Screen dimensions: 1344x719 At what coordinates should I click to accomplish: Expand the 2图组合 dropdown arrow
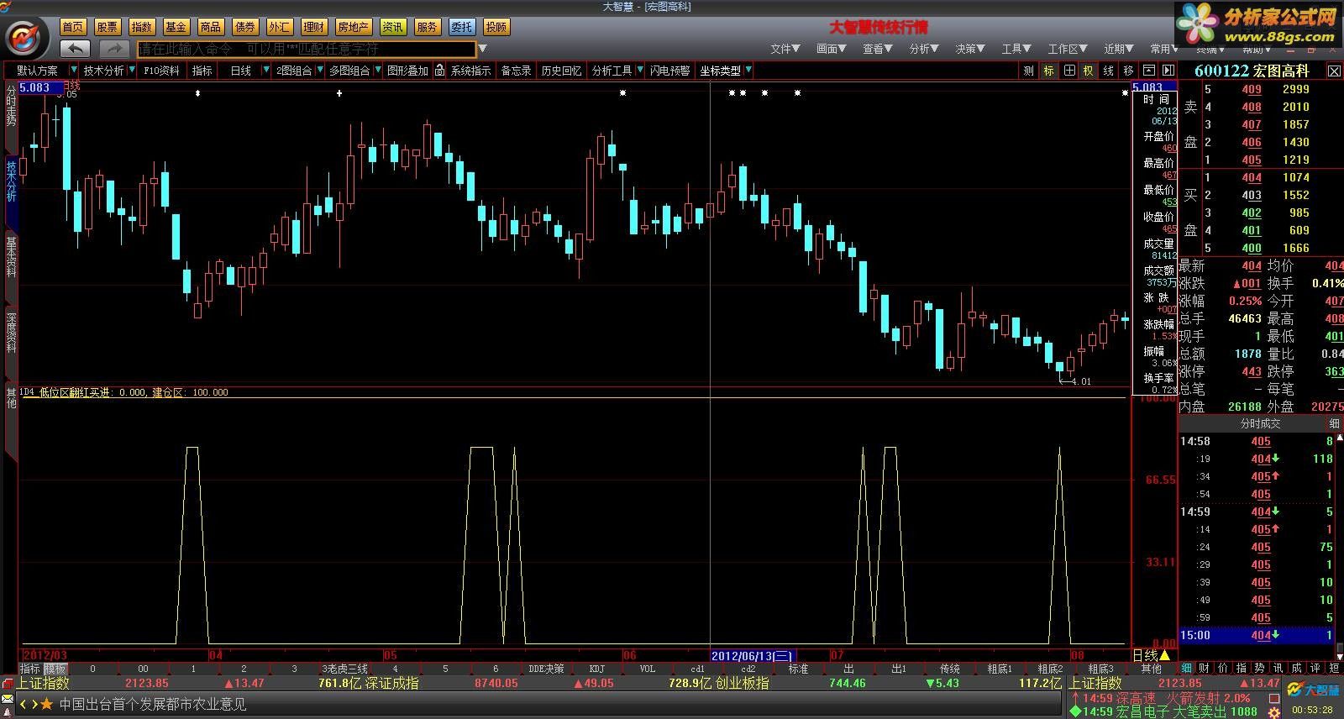[x=319, y=71]
